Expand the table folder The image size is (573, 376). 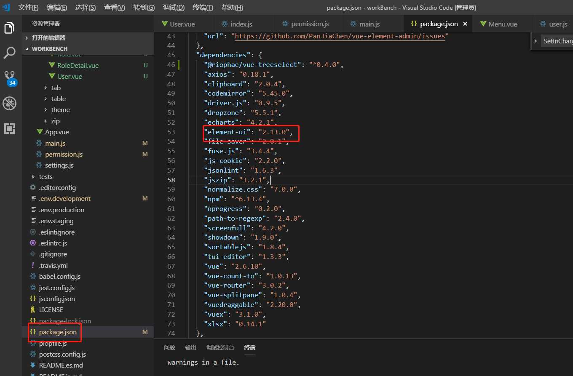[46, 99]
